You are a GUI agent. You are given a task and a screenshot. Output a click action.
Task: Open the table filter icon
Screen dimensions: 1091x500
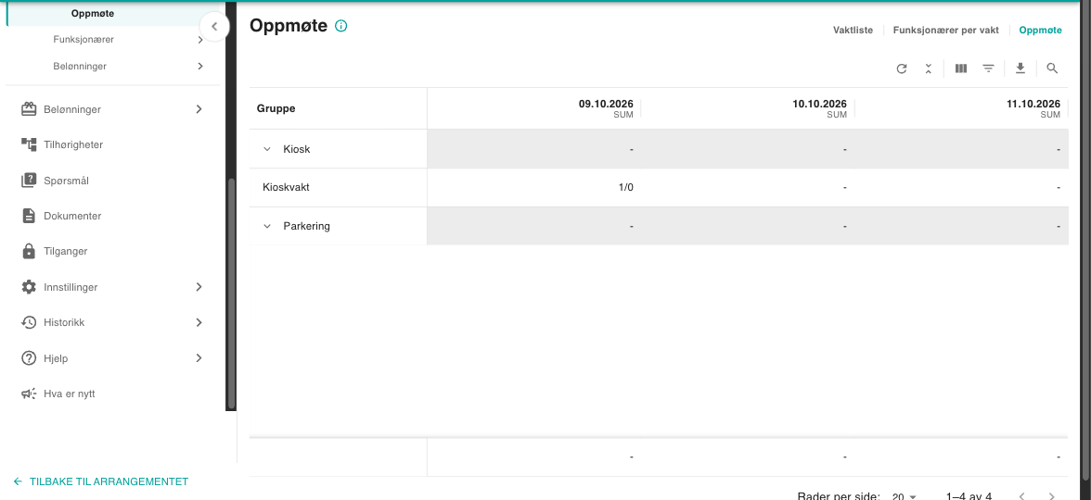[x=988, y=69]
